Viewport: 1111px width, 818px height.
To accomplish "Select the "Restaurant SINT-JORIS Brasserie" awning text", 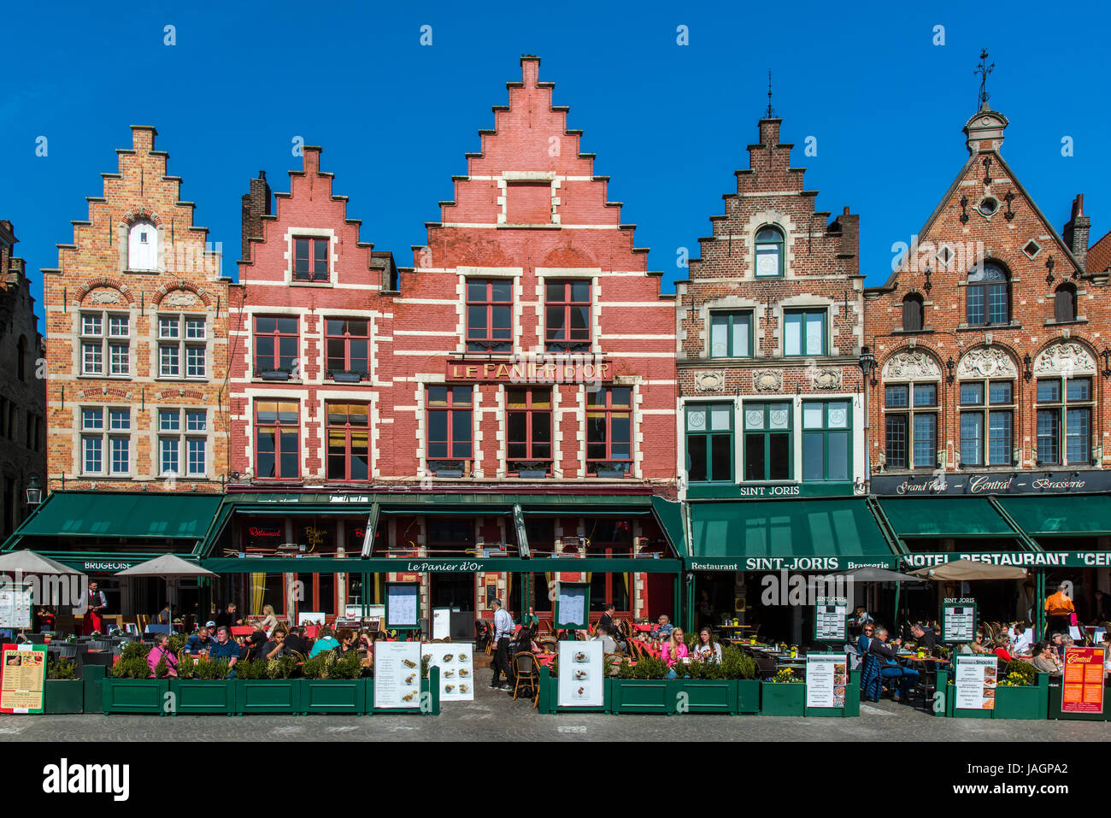I will click(790, 564).
